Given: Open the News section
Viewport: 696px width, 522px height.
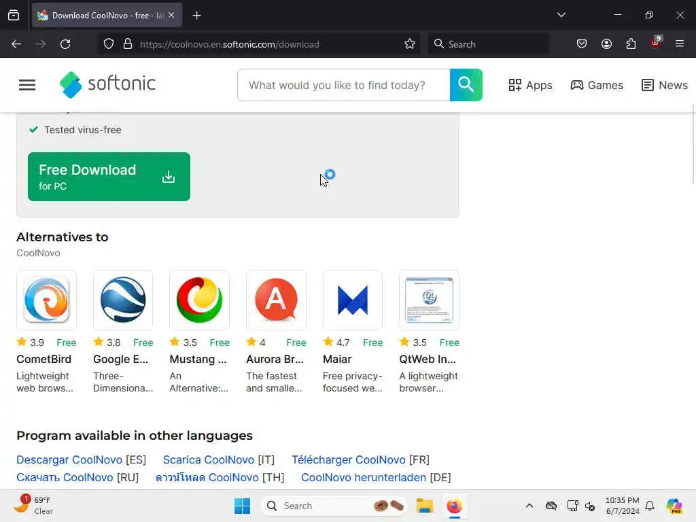Looking at the screenshot, I should [665, 85].
